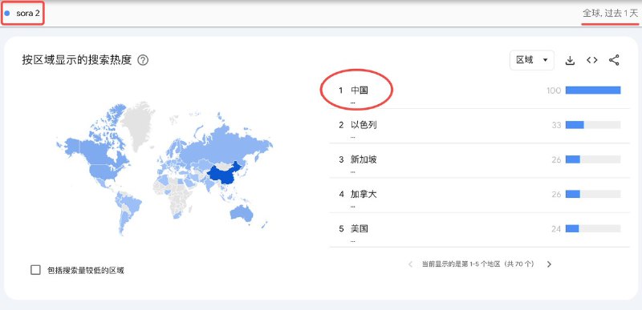
Task: Enable 包括搜索量较低的区域 checkbox
Action: tap(35, 270)
